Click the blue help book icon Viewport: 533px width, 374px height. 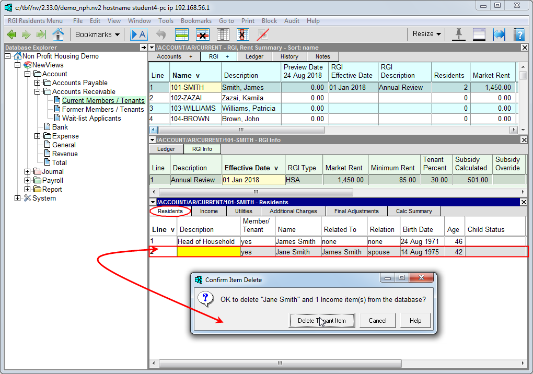pyautogui.click(x=518, y=34)
